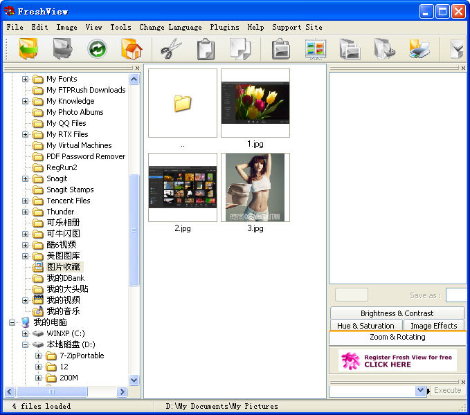The image size is (470, 415).
Task: Click the Register Fresh View for free banner
Action: click(x=397, y=360)
